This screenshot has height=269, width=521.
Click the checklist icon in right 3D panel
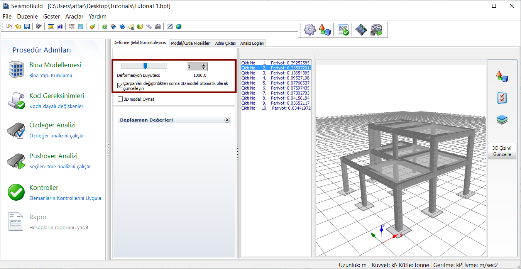pos(502,98)
